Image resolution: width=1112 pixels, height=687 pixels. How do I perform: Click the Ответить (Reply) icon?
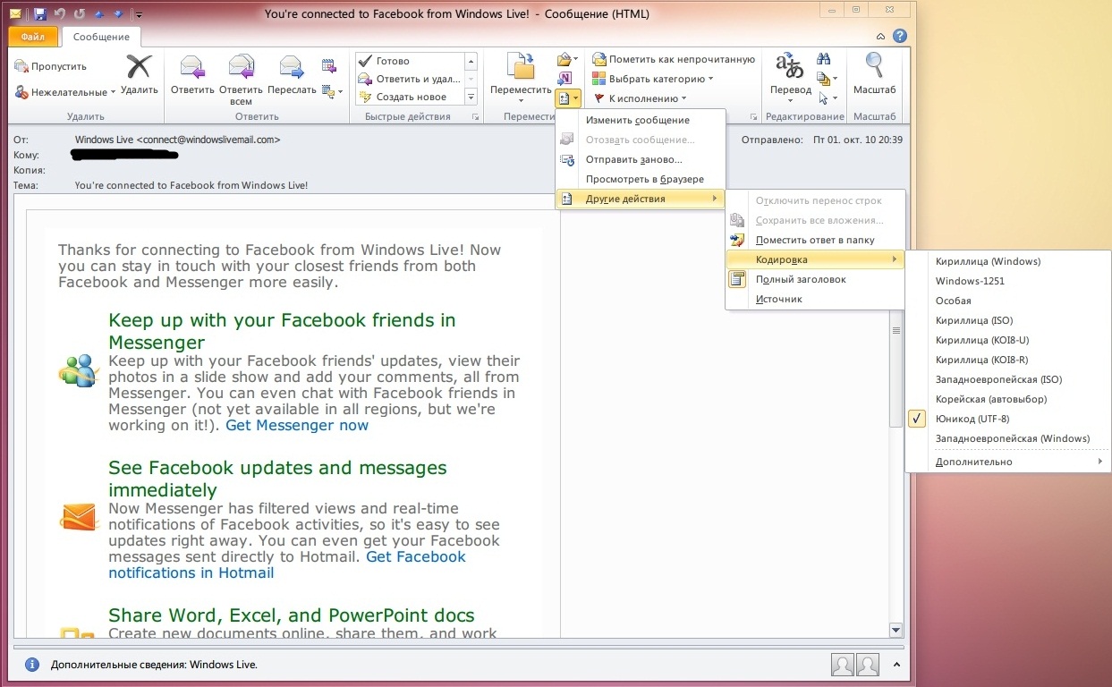pyautogui.click(x=192, y=69)
